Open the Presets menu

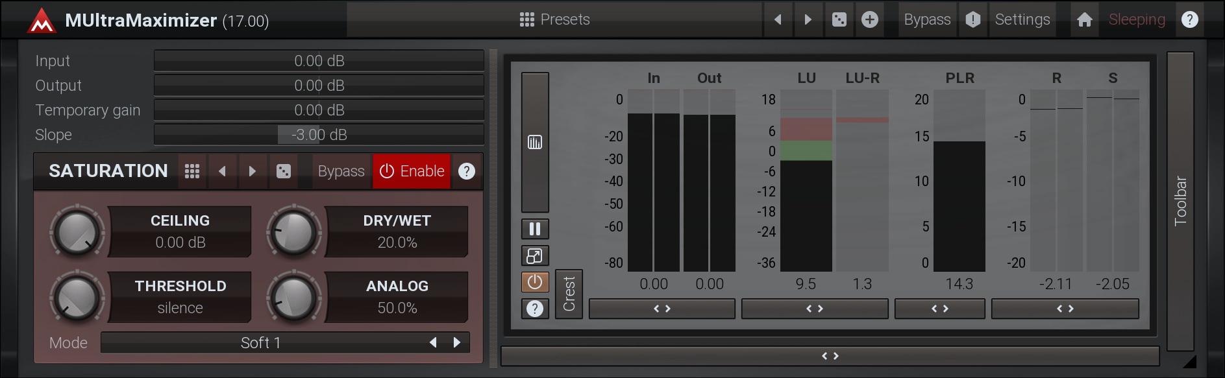tap(554, 19)
